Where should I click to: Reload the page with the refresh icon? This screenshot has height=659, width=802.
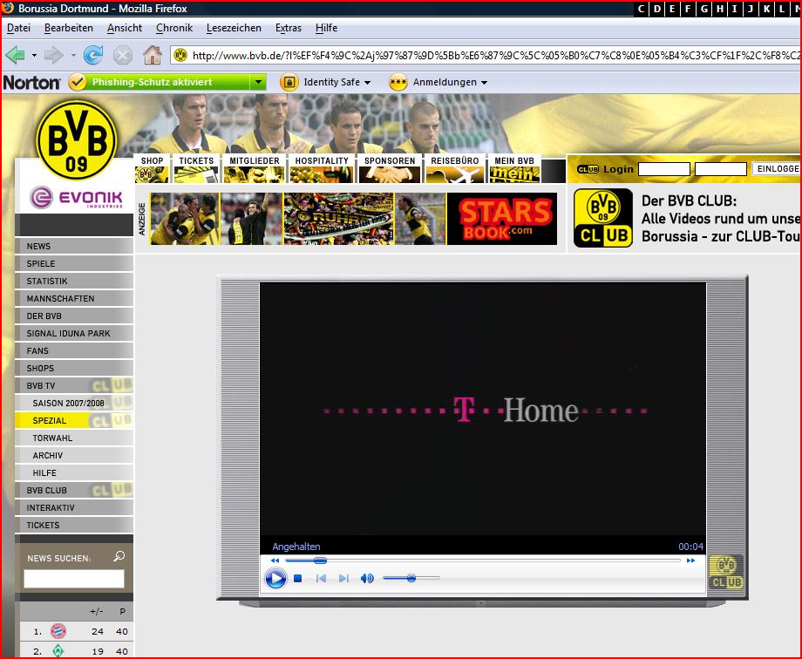coord(93,55)
